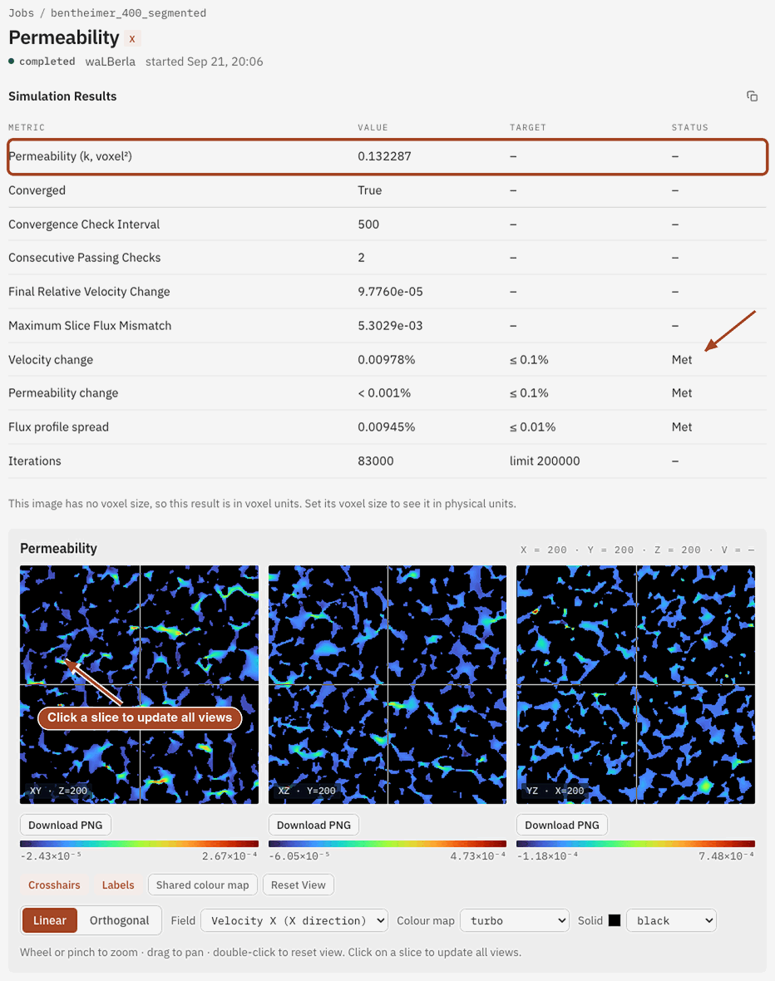The image size is (775, 981).
Task: Switch to the Orthogonal view mode
Action: click(120, 920)
